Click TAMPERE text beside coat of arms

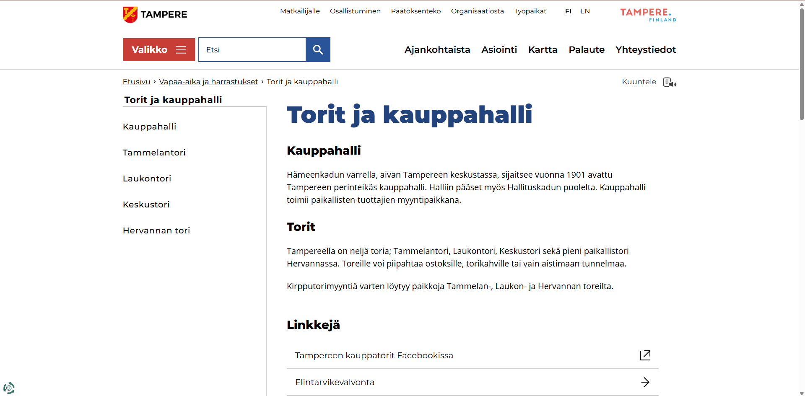point(164,15)
